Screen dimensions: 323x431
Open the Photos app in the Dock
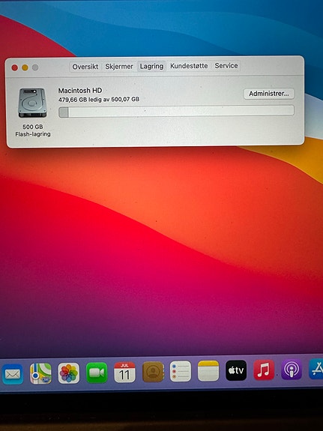[x=69, y=373]
